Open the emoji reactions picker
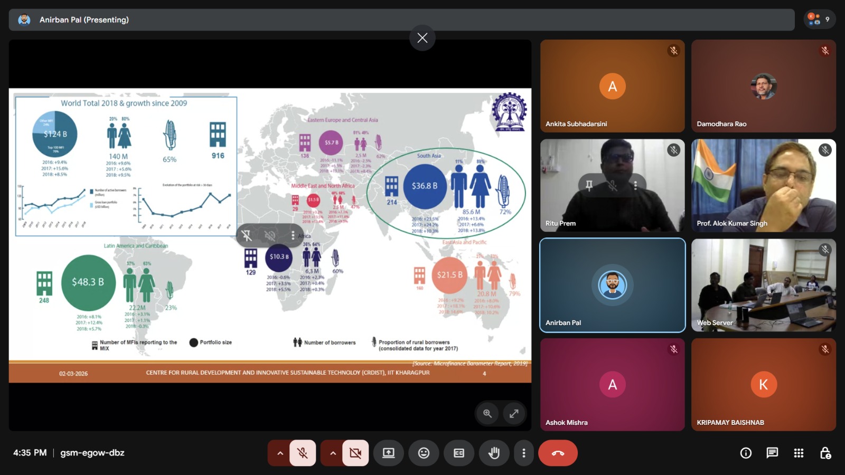The width and height of the screenshot is (845, 475). 424,453
